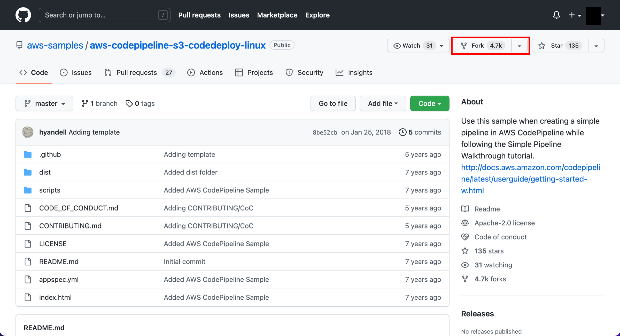The image size is (620, 336).
Task: Open the notifications bell
Action: pyautogui.click(x=556, y=15)
